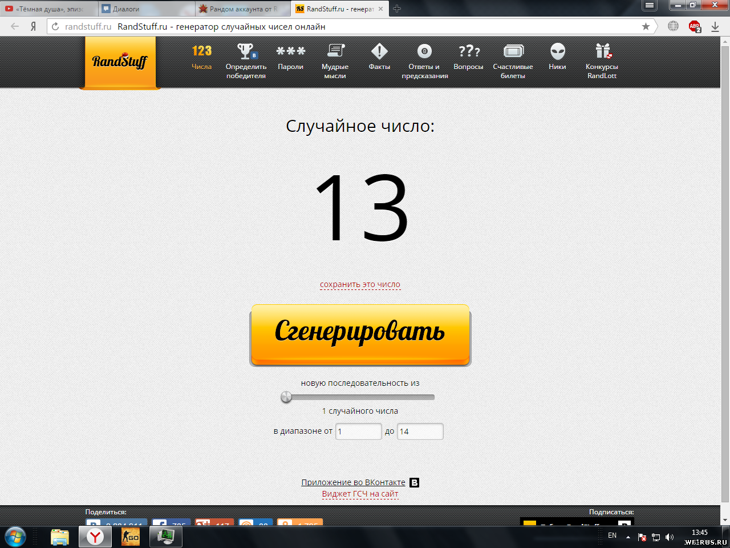Open Определить победителя trophy icon

(246, 51)
